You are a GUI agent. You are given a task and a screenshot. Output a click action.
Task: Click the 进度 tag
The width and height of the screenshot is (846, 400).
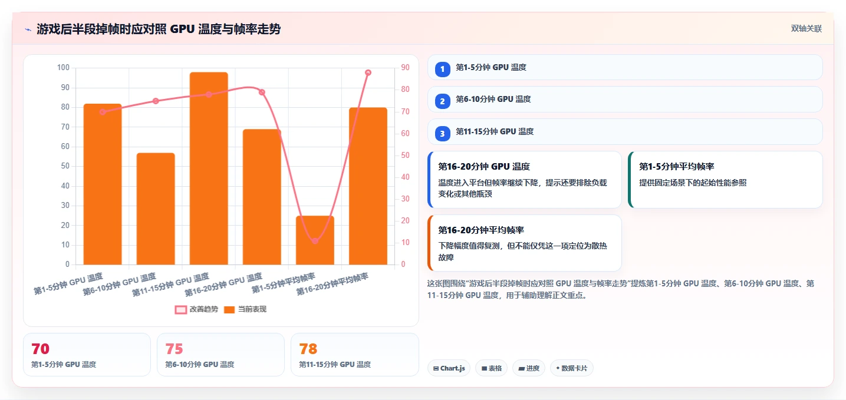click(x=529, y=368)
